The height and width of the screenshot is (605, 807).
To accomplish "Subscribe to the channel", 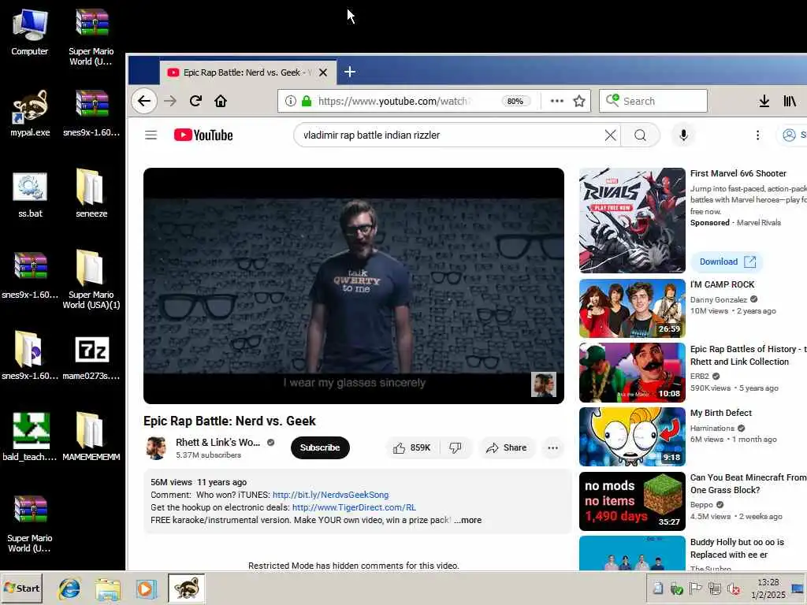I will point(320,447).
